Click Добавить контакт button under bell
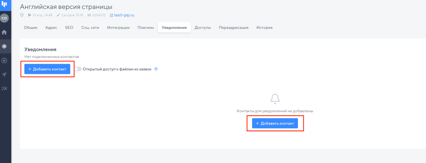Viewport: 426px width, 163px height. click(275, 123)
